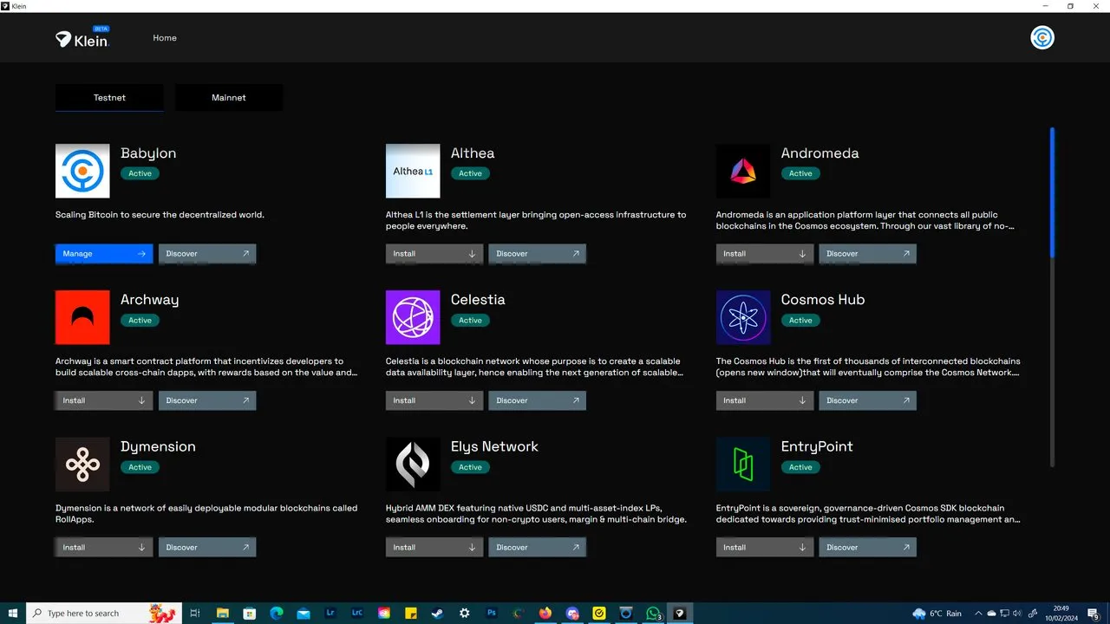The width and height of the screenshot is (1110, 624).
Task: Open Steam from the taskbar
Action: tap(437, 613)
